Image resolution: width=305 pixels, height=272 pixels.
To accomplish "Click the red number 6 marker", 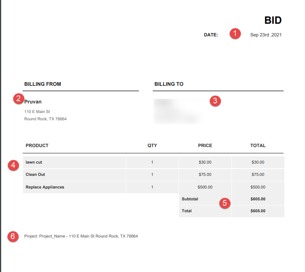I will pyautogui.click(x=13, y=236).
